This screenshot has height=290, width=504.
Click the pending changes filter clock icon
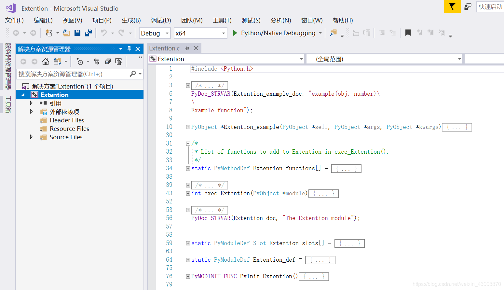coord(80,62)
